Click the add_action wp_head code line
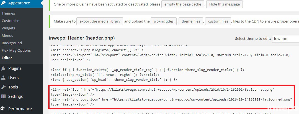Screen dimensions: 299x114 coord(114,80)
